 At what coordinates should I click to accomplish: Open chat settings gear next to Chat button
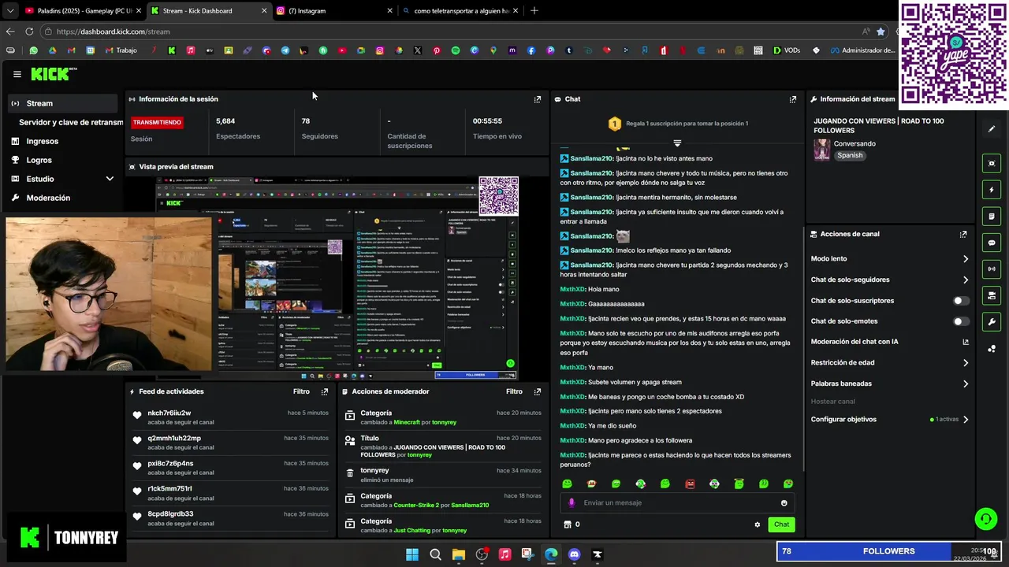click(758, 524)
